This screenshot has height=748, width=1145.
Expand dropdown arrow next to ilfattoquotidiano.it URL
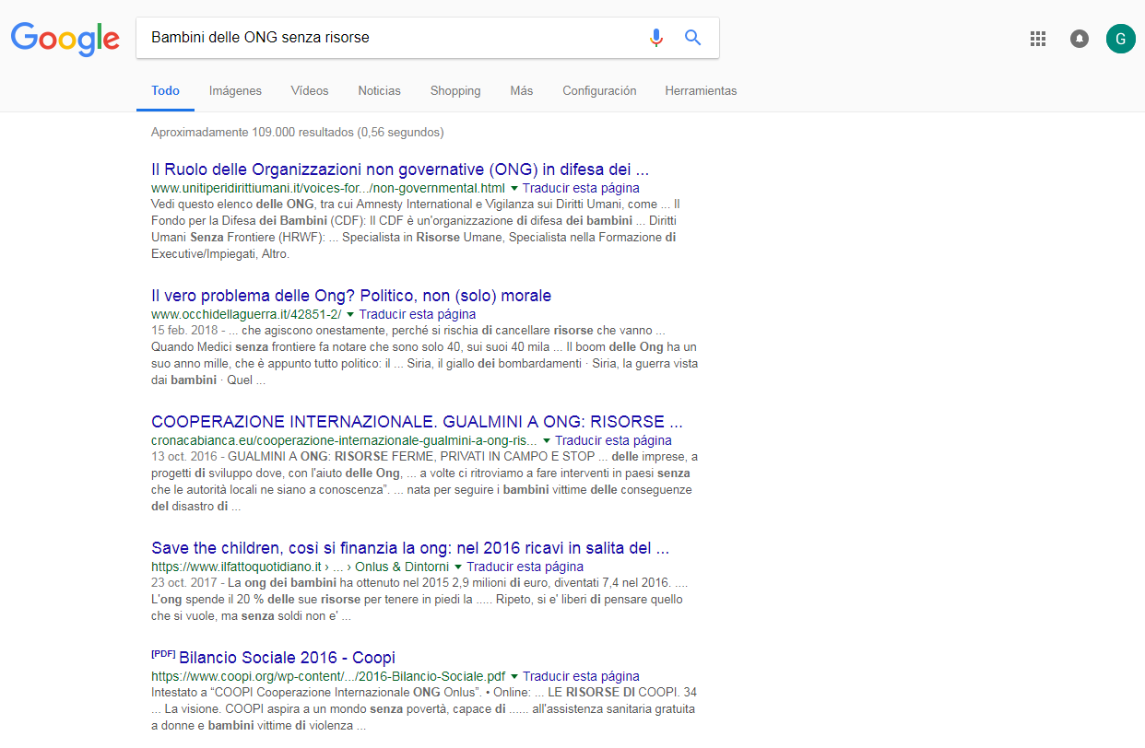coord(458,567)
